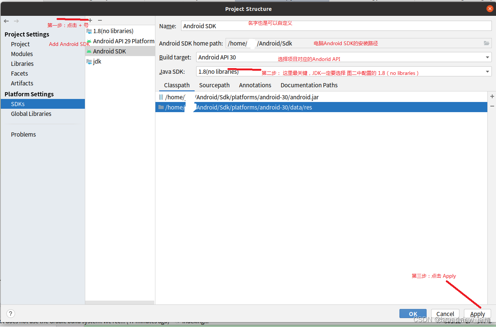Select the android-30/data/res classpath row
The height and width of the screenshot is (327, 496).
pyautogui.click(x=321, y=107)
